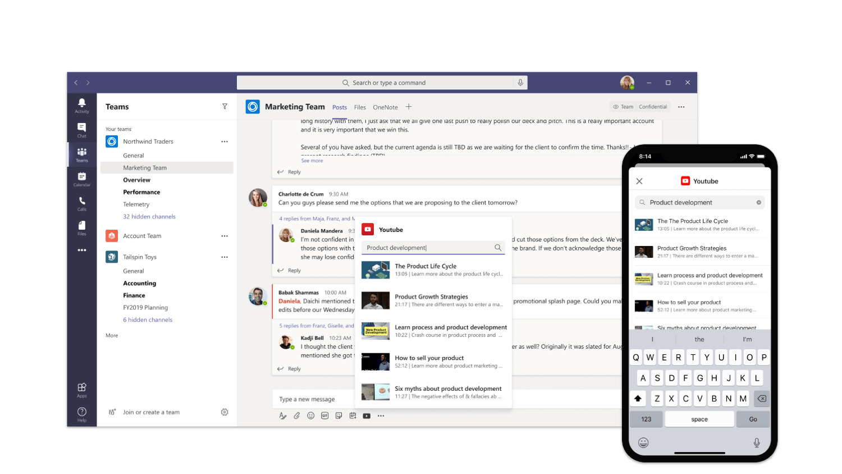
Task: Expand 6 hidden channels
Action: pos(148,320)
